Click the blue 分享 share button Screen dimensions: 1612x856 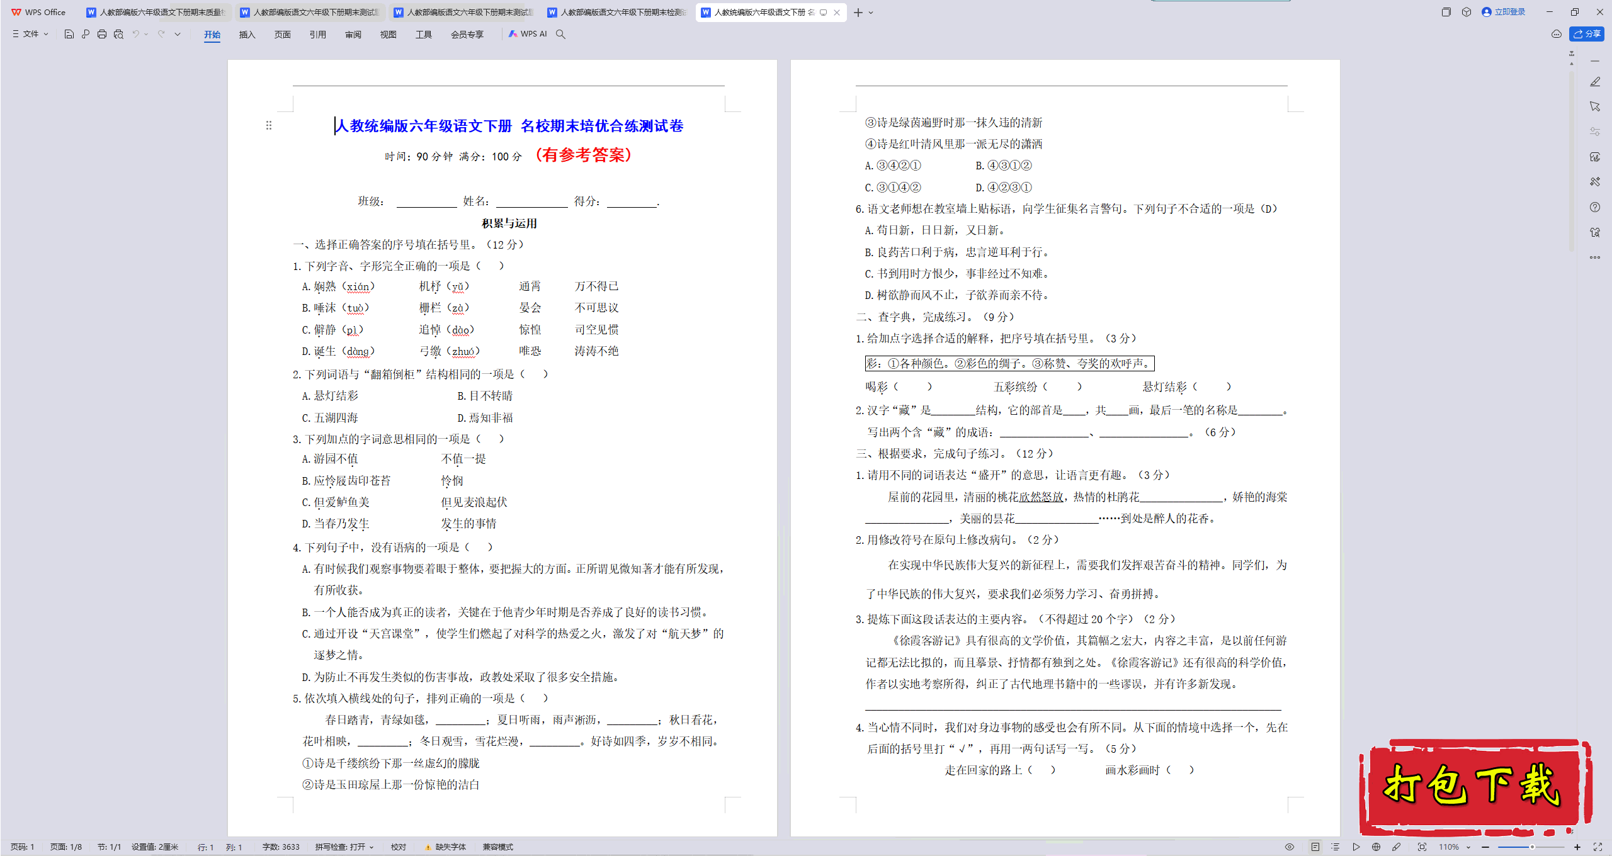[x=1587, y=34]
